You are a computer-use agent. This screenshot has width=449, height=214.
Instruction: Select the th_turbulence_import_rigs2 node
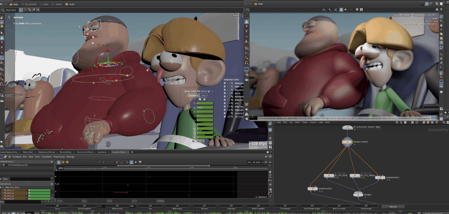click(348, 128)
